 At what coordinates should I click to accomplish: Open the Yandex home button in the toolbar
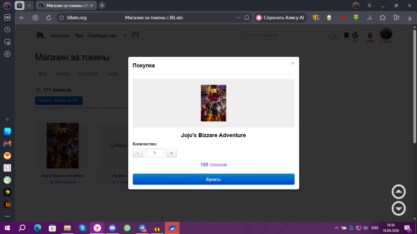(36, 18)
